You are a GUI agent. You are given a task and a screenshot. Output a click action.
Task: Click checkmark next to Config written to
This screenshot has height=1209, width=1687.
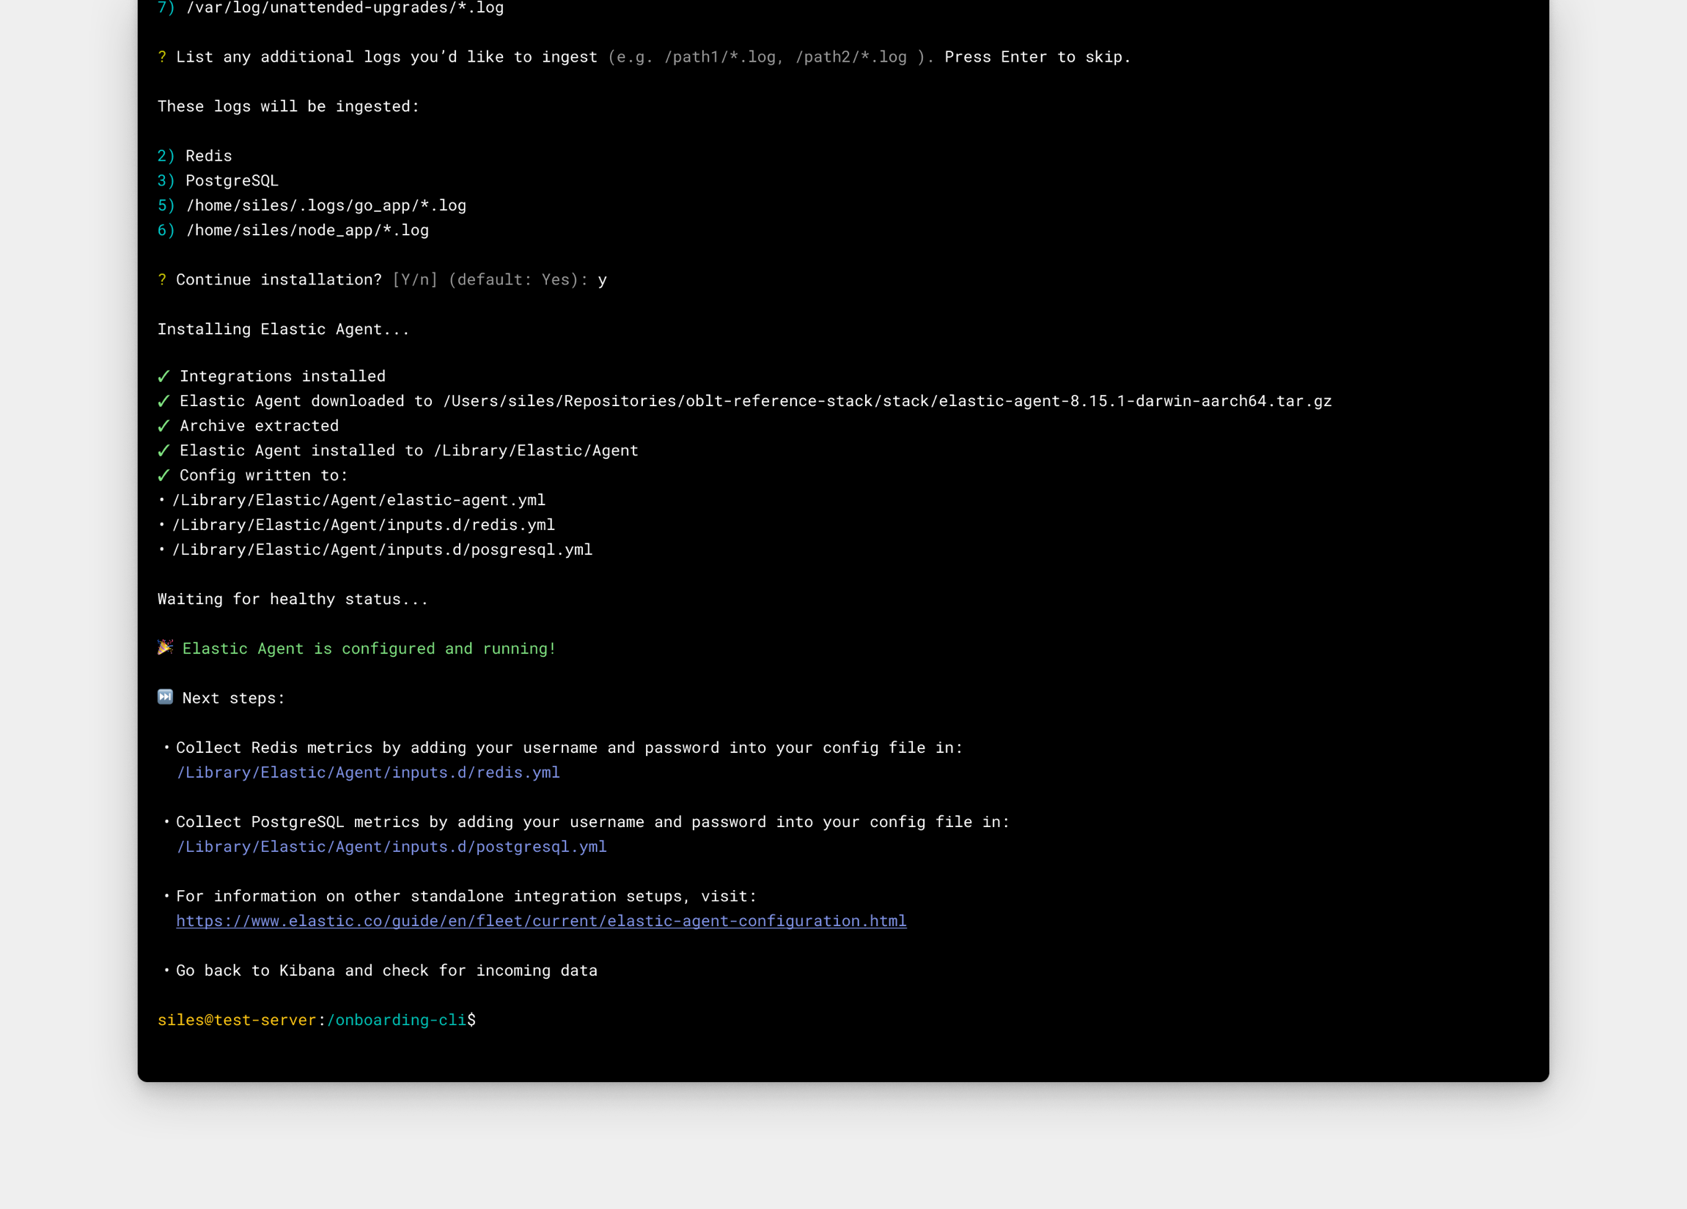[x=163, y=475]
